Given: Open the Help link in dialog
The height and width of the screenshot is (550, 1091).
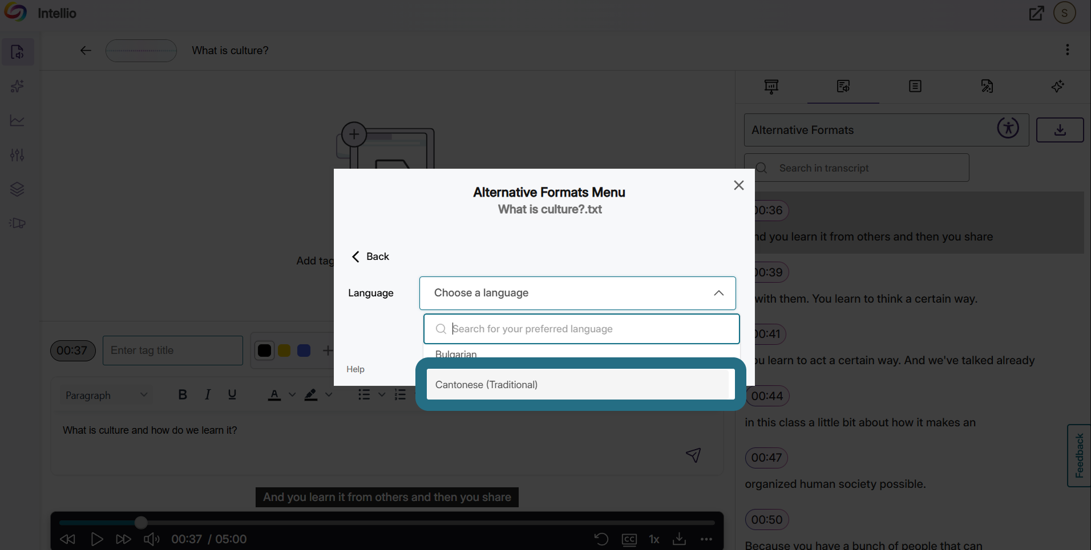Looking at the screenshot, I should pos(355,369).
